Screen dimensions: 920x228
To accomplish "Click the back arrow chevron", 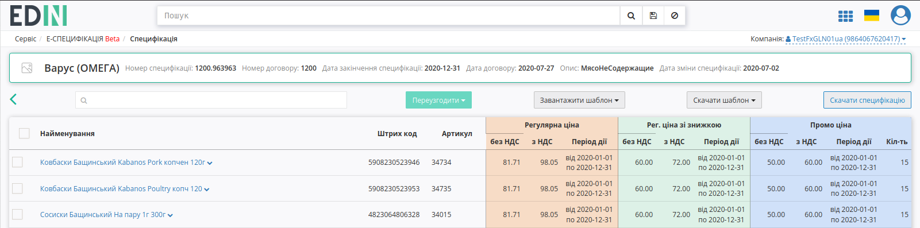I will tap(13, 99).
